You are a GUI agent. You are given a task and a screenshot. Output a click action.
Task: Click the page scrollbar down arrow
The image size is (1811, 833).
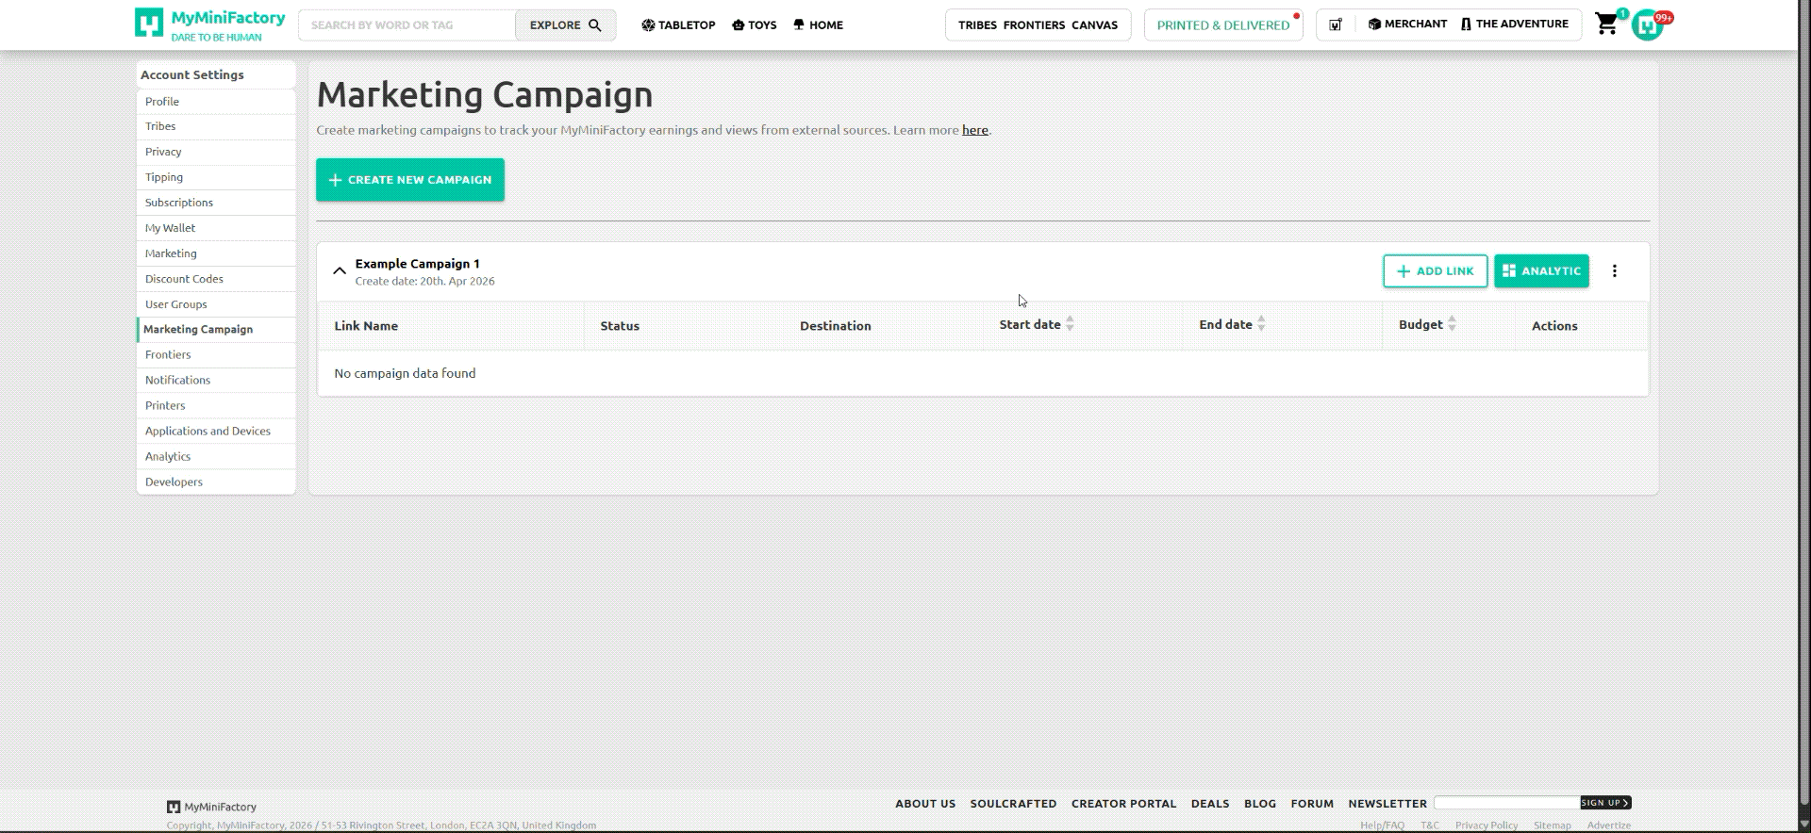[x=1803, y=825]
